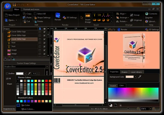Open 3D Settings in ribbon Render group
The height and width of the screenshot is (115, 164).
coord(70,17)
